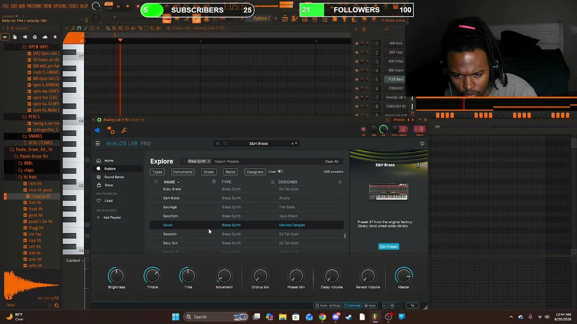The width and height of the screenshot is (577, 324).
Task: Open the Instruments filter dropdown
Action: [183, 172]
